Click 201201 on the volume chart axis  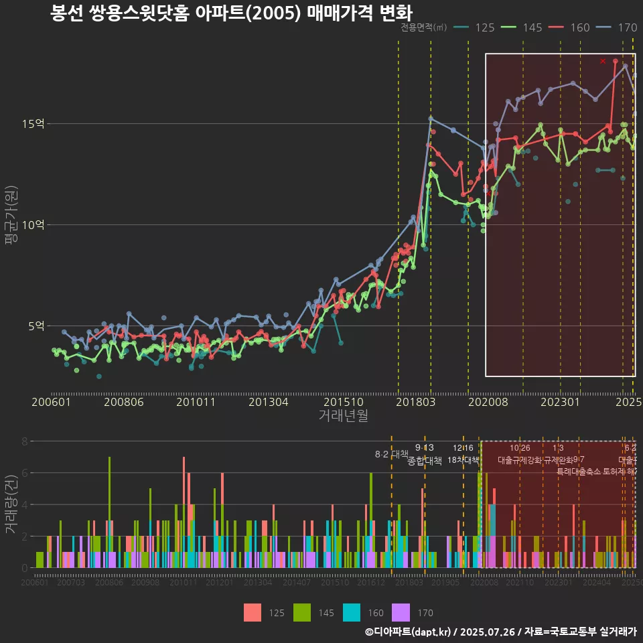(x=220, y=582)
